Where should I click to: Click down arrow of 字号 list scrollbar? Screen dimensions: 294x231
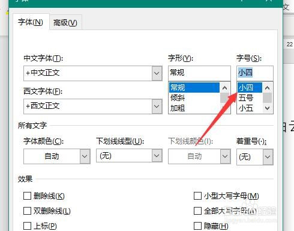pos(268,108)
